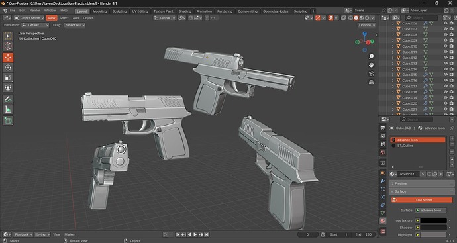Image resolution: width=457 pixels, height=243 pixels.
Task: Open the Options dropdown in viewport
Action: (367, 25)
